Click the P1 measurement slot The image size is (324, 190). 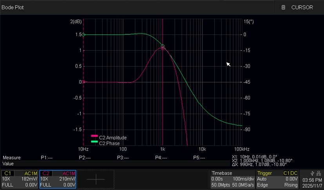pyautogui.click(x=46, y=158)
